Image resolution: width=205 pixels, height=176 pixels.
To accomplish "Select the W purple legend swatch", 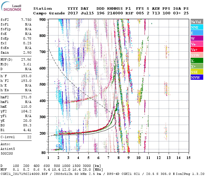I will (x=197, y=38).
